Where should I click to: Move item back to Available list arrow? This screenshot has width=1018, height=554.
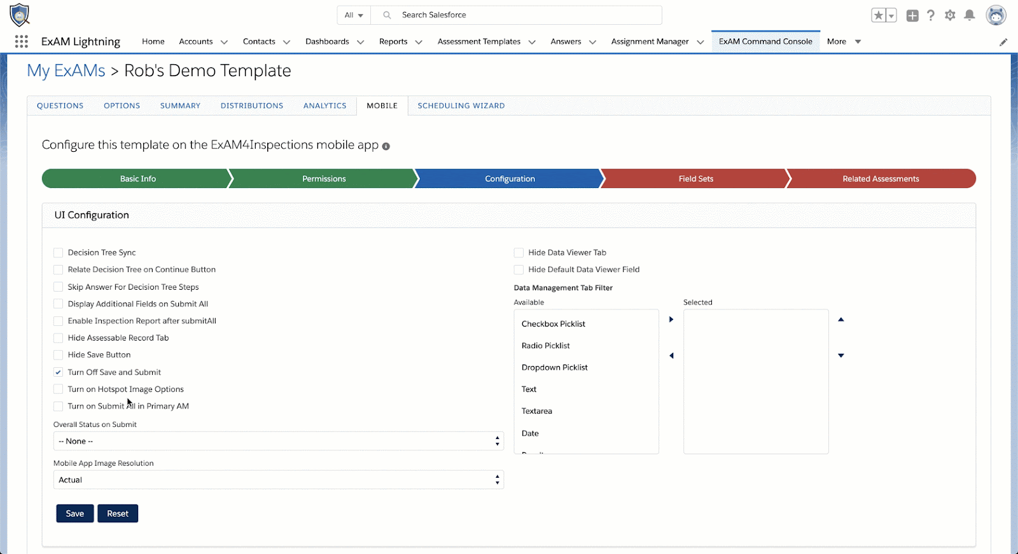[671, 356]
